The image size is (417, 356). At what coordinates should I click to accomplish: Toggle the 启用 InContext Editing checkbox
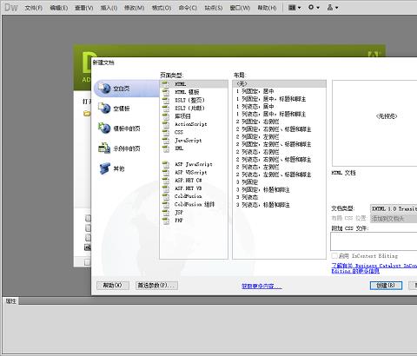[x=334, y=256]
